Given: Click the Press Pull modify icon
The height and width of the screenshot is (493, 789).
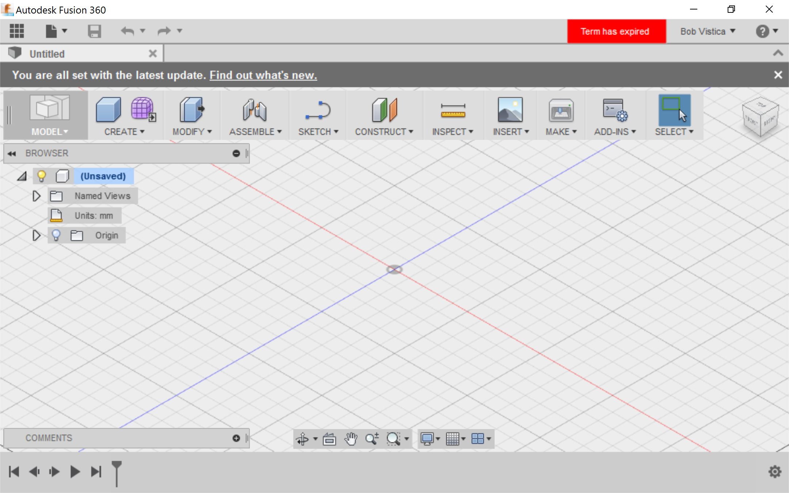Looking at the screenshot, I should click(192, 110).
